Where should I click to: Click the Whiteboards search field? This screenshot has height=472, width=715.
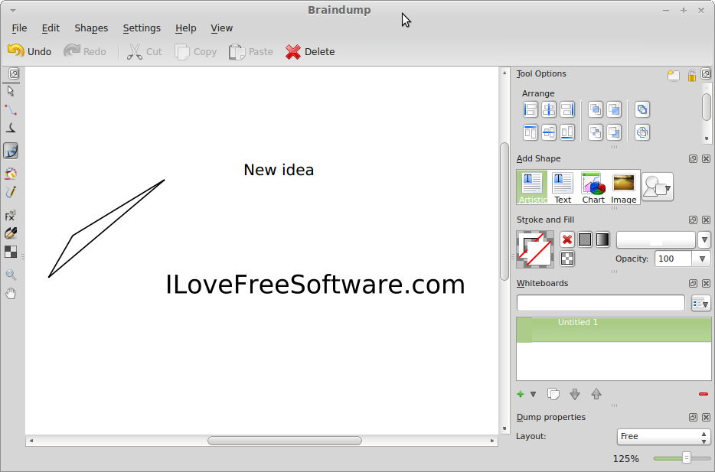pos(600,303)
